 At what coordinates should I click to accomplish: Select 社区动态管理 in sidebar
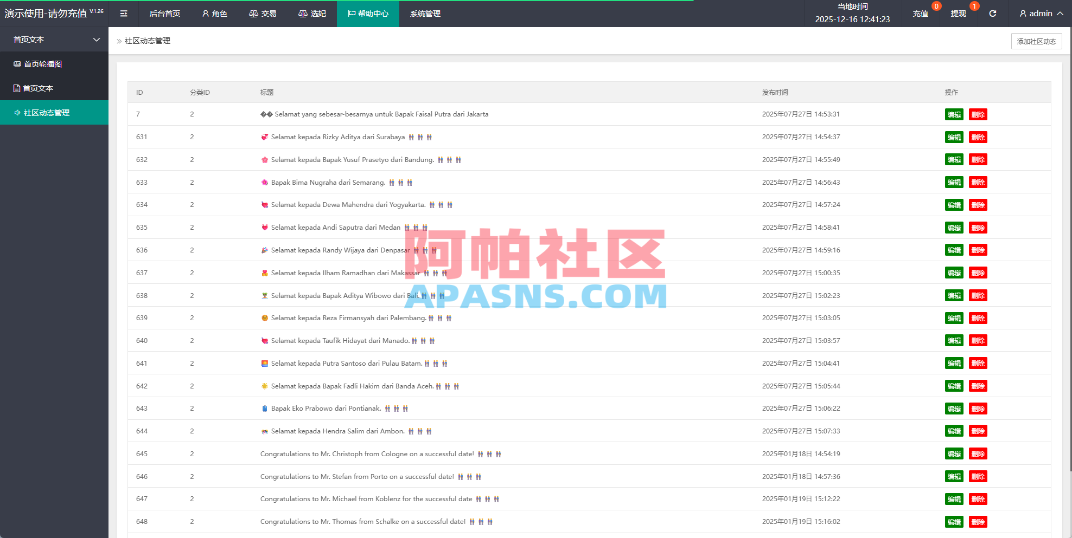coord(54,113)
